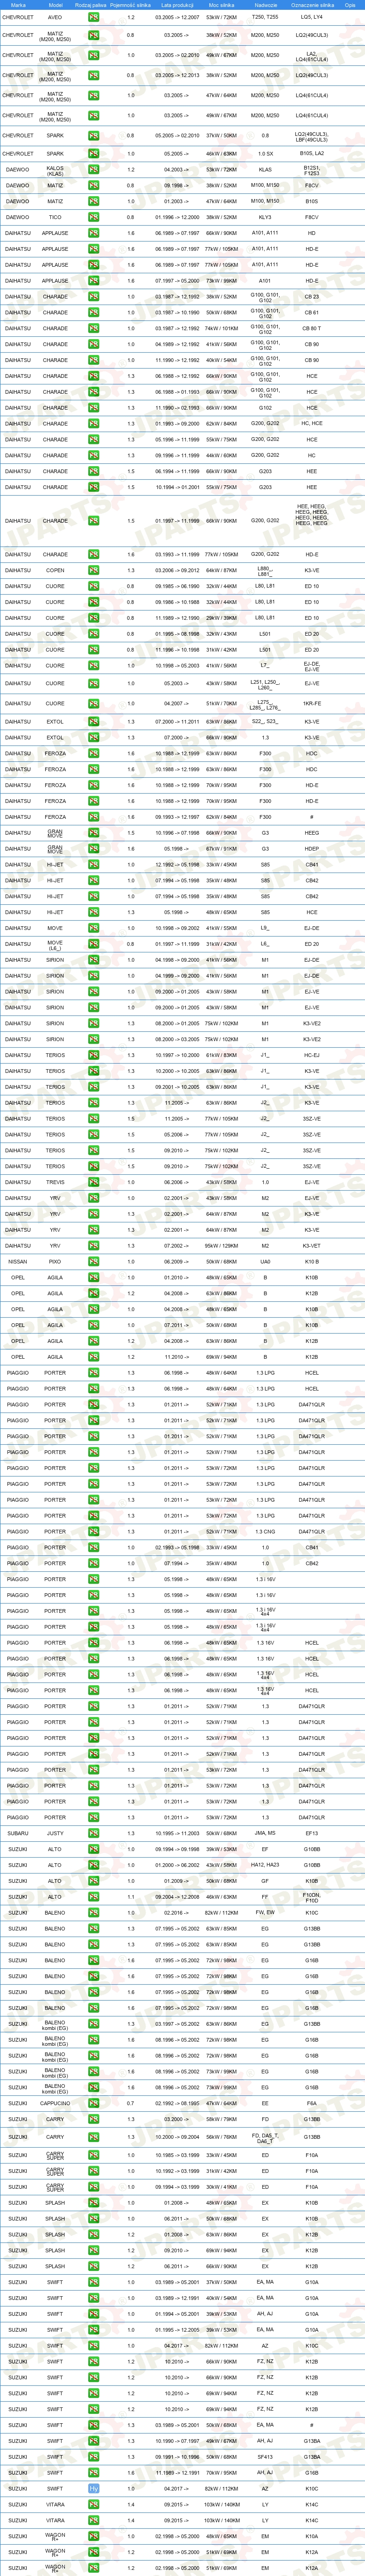
Task: Click the COPEN model cell
Action: pos(55,570)
